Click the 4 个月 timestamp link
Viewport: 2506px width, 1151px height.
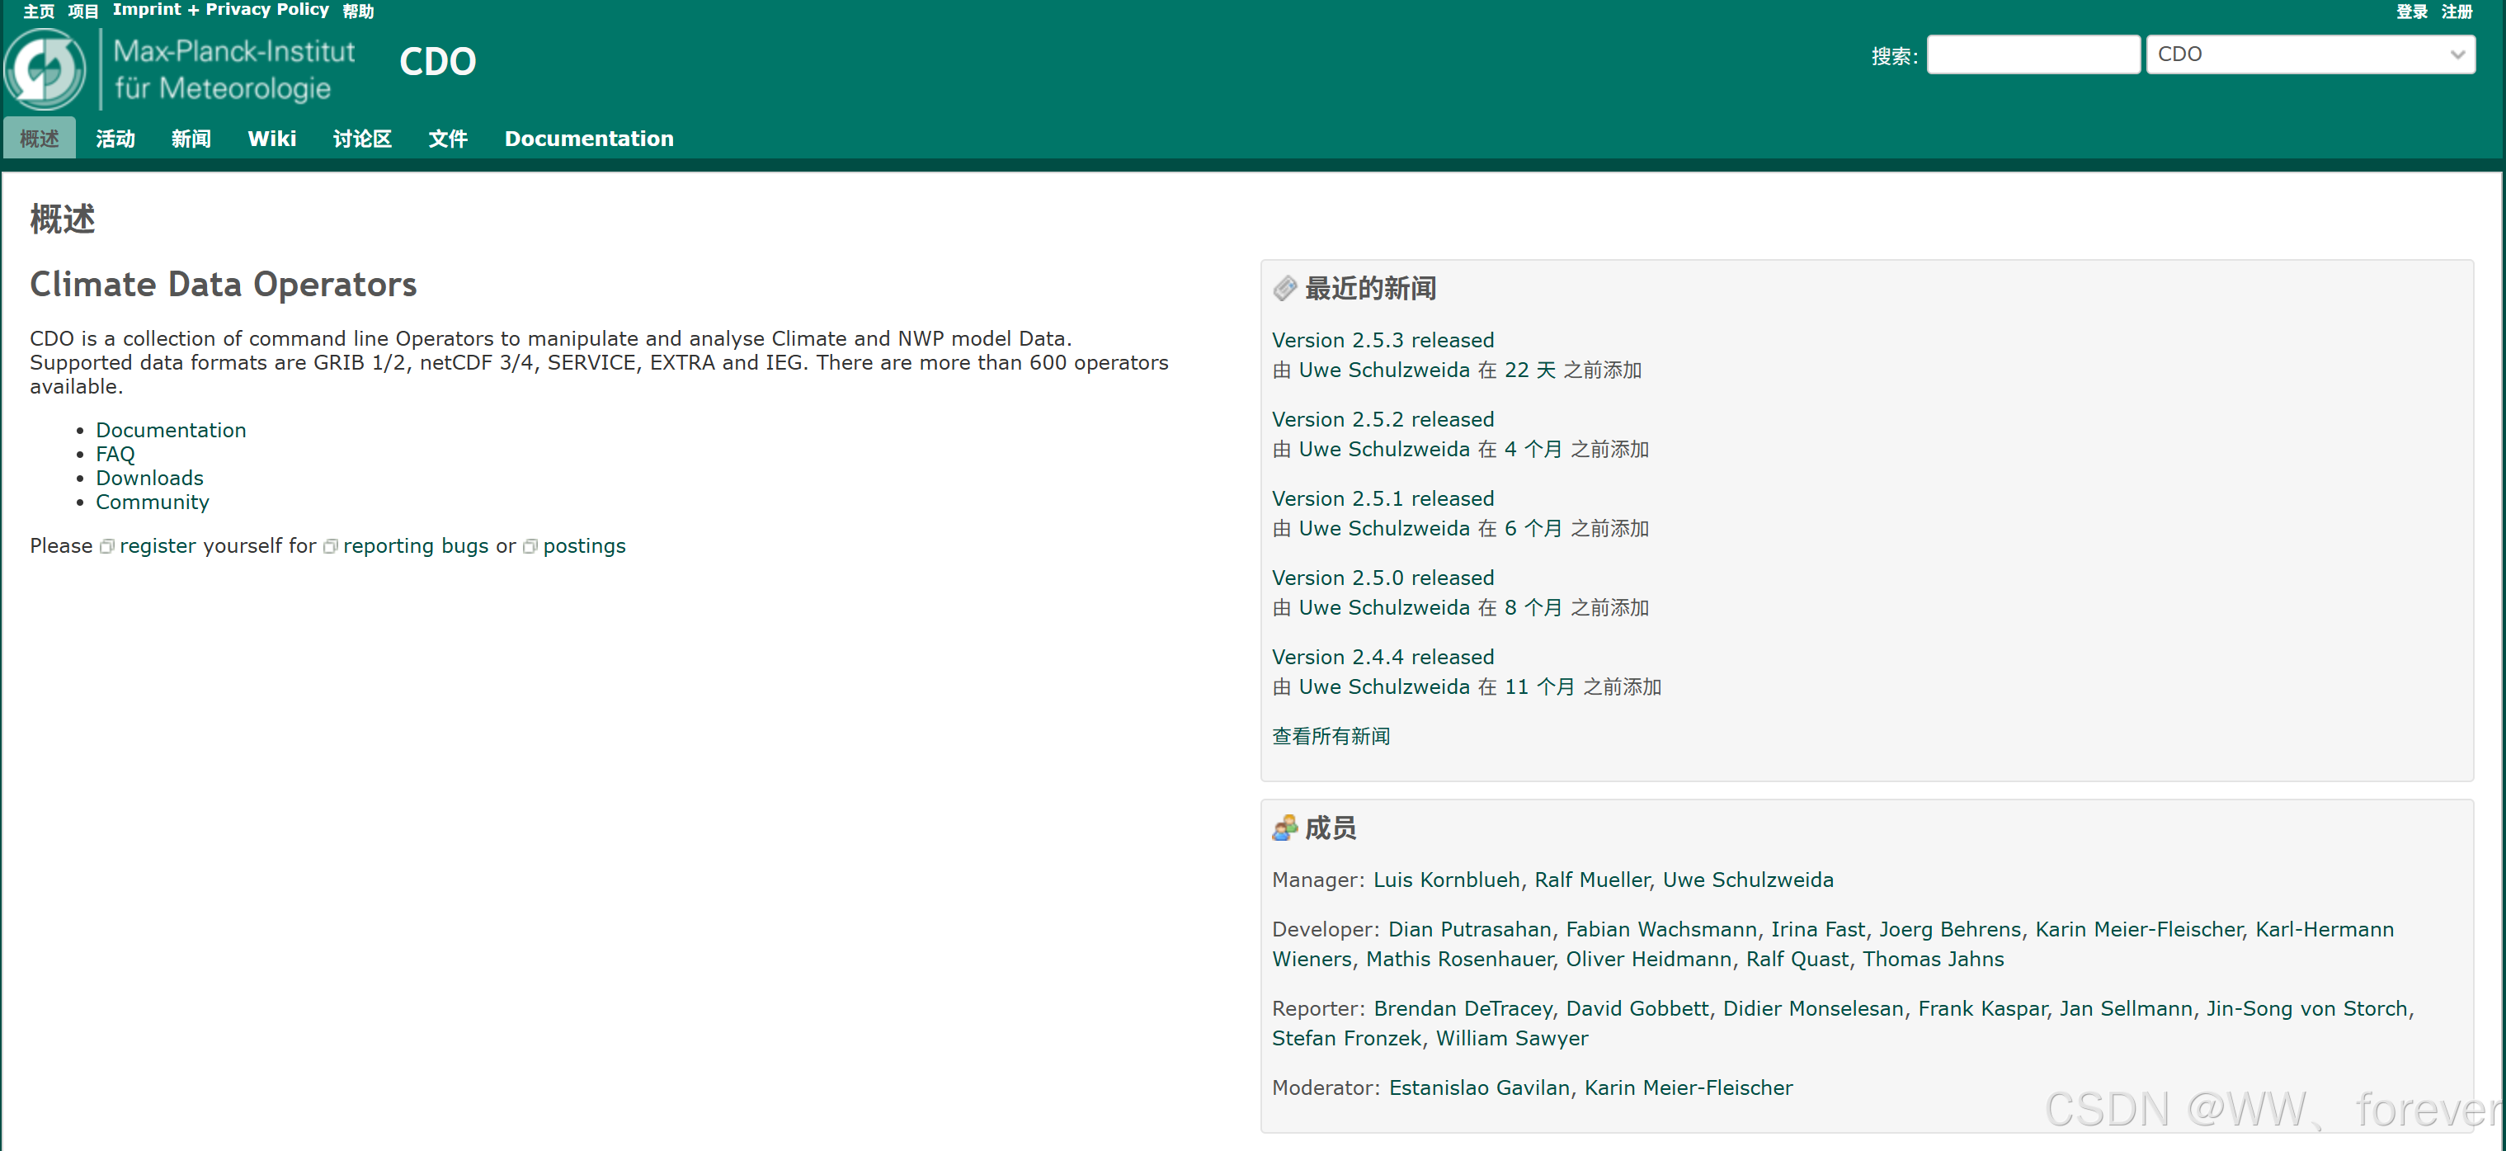coord(1533,450)
